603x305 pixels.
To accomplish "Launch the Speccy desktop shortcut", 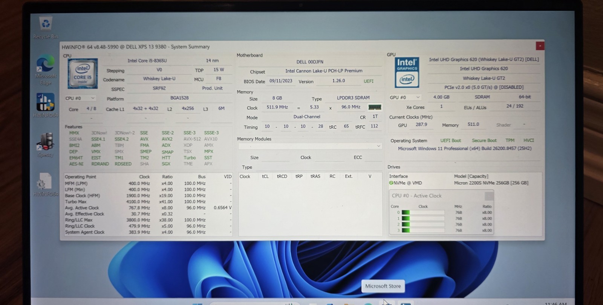I will 46,145.
